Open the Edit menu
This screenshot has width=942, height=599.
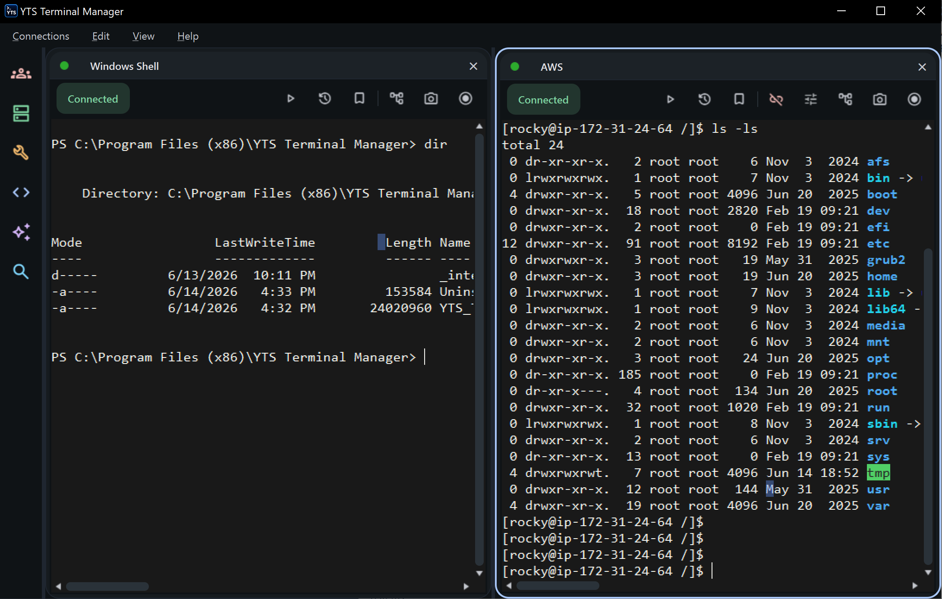pos(101,36)
